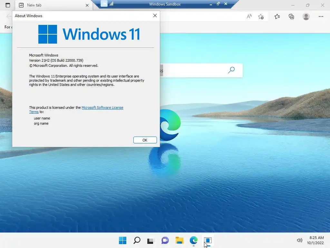Restore the outer Edge window
This screenshot has width=330, height=248.
[308, 5]
